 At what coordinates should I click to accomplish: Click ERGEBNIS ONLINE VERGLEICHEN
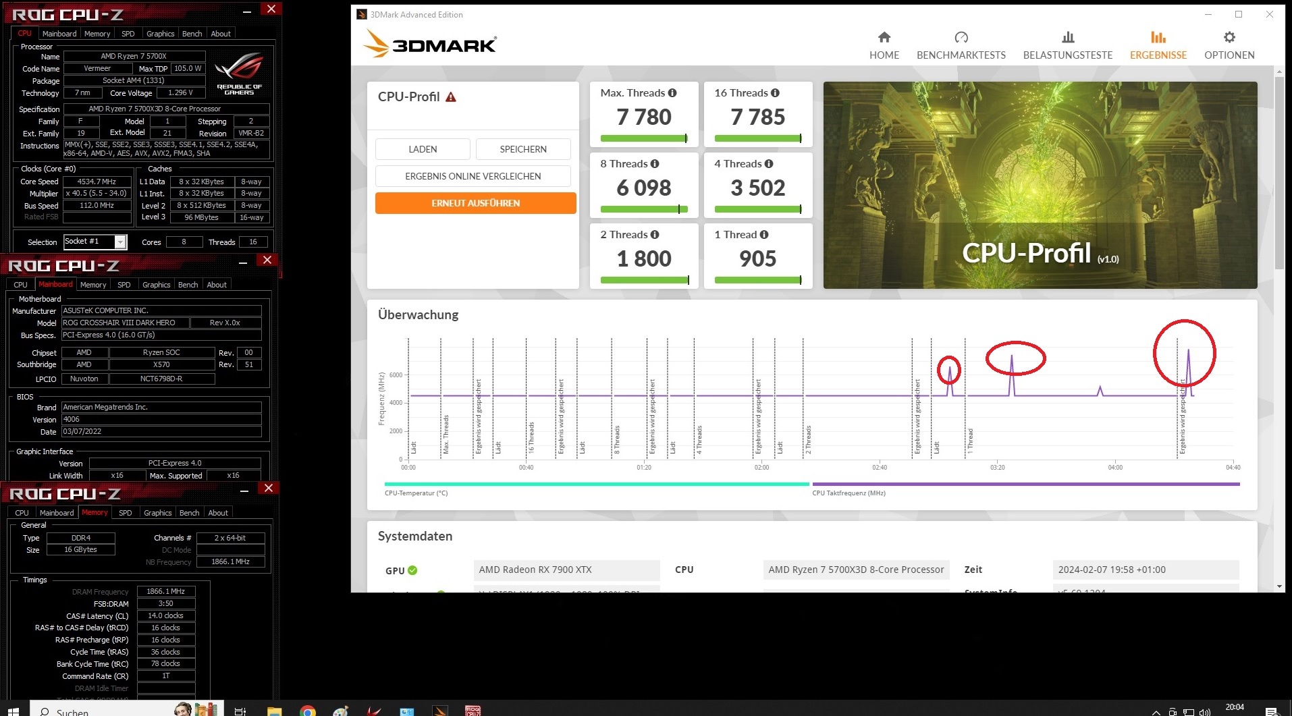point(473,175)
